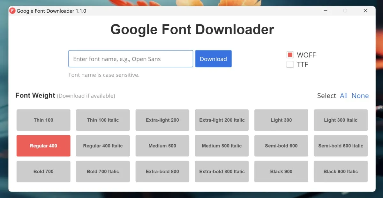Enable the TTF format checkbox
The height and width of the screenshot is (198, 383).
point(290,65)
